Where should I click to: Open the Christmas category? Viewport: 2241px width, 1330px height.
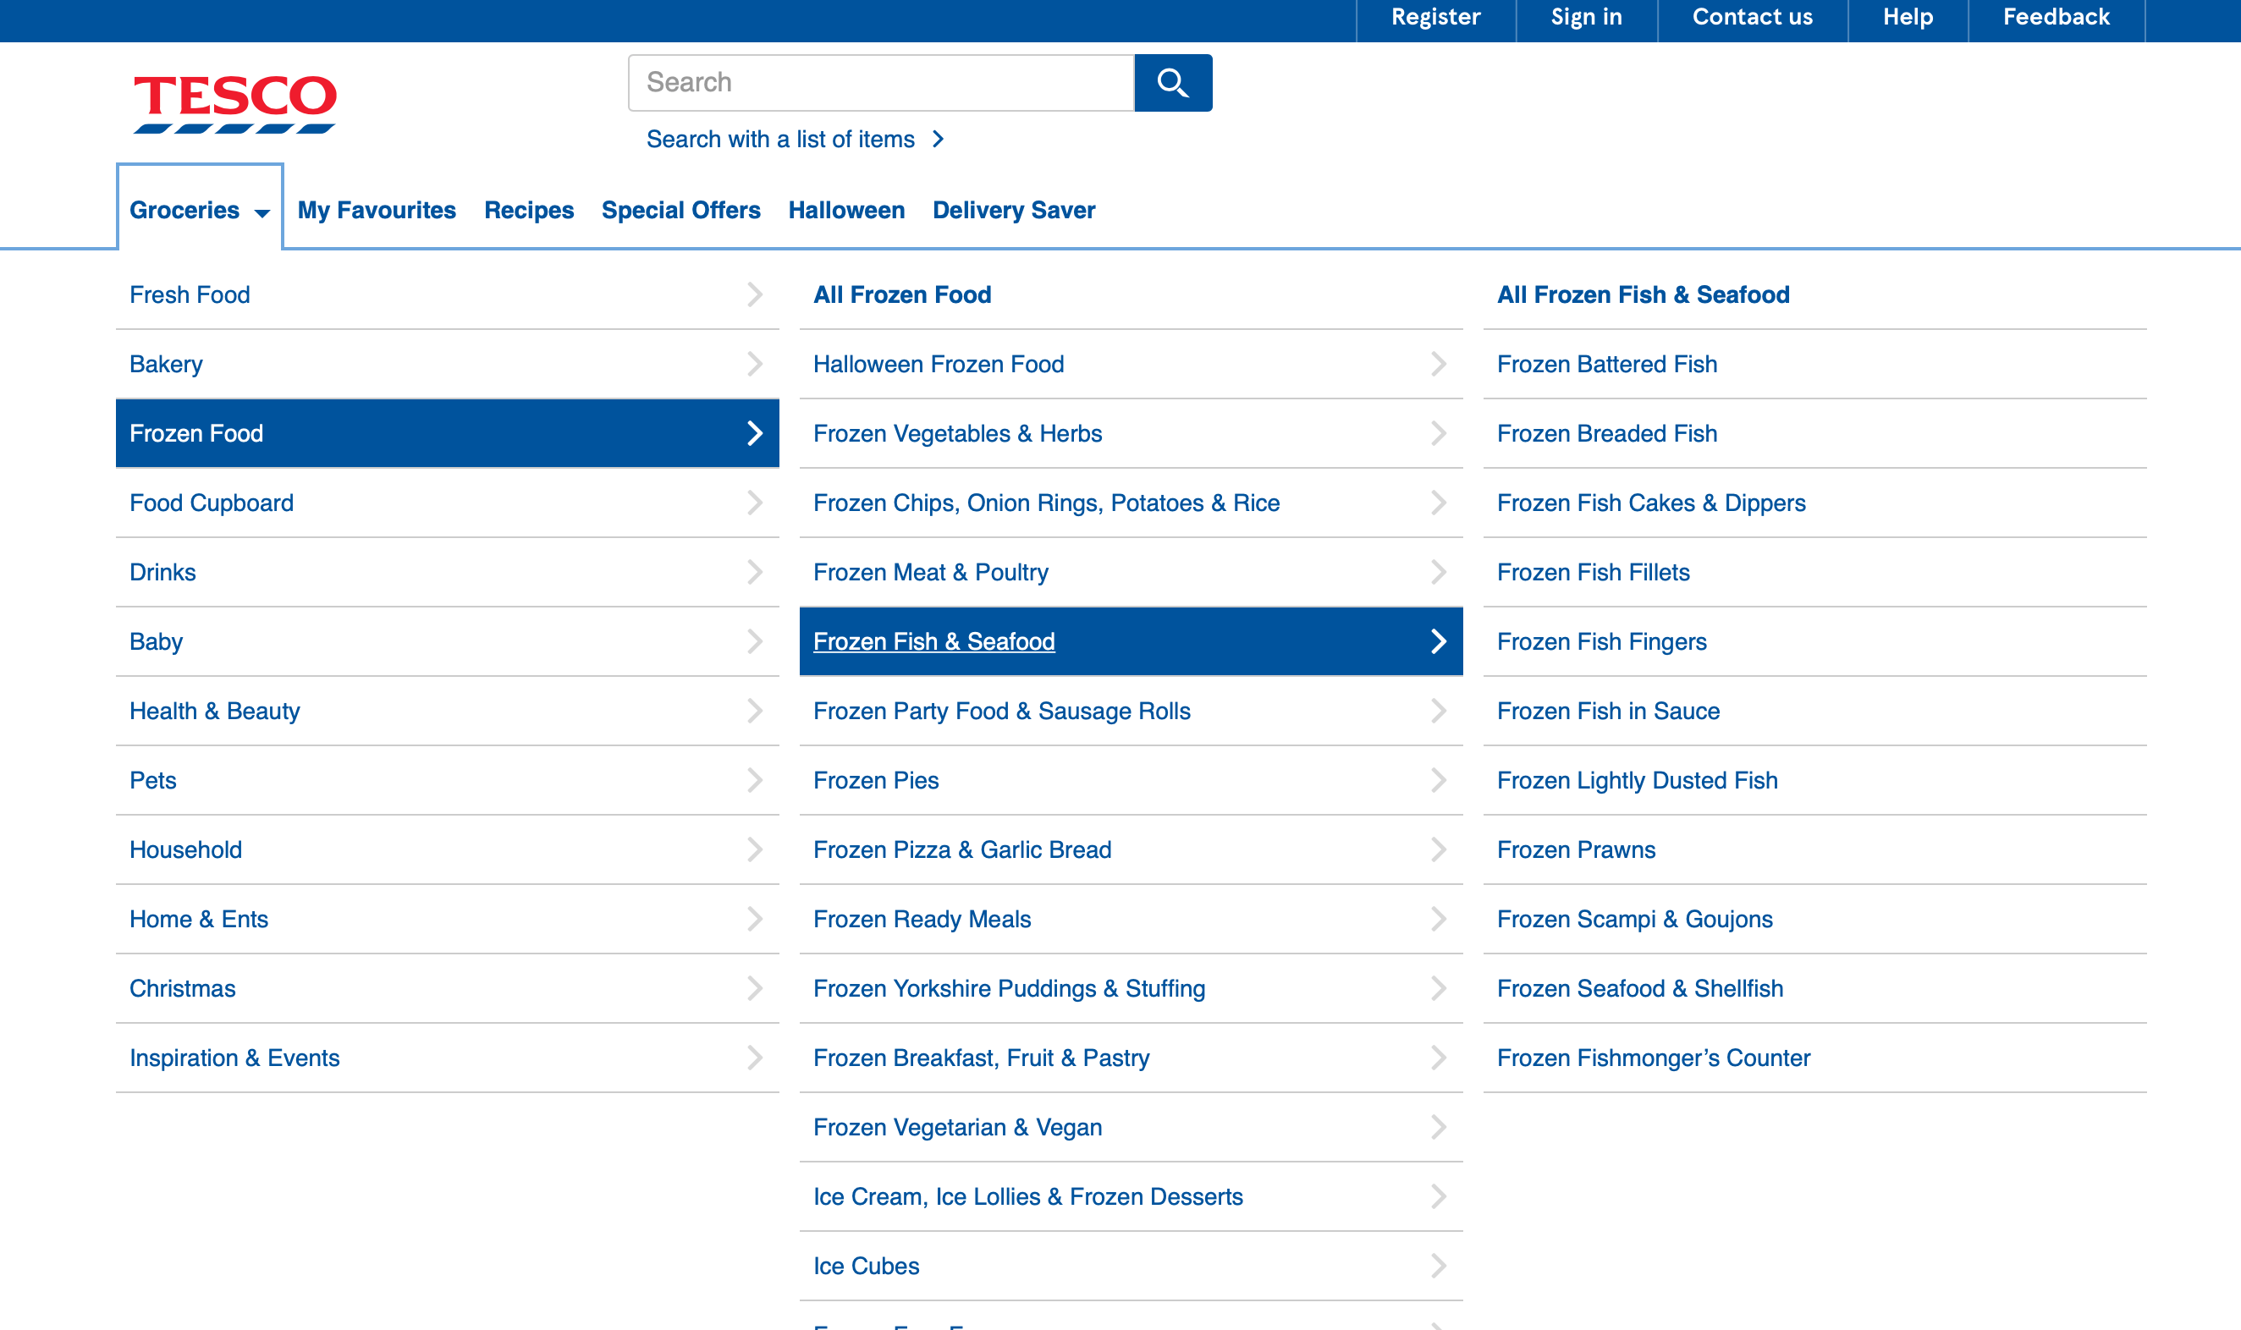click(448, 988)
